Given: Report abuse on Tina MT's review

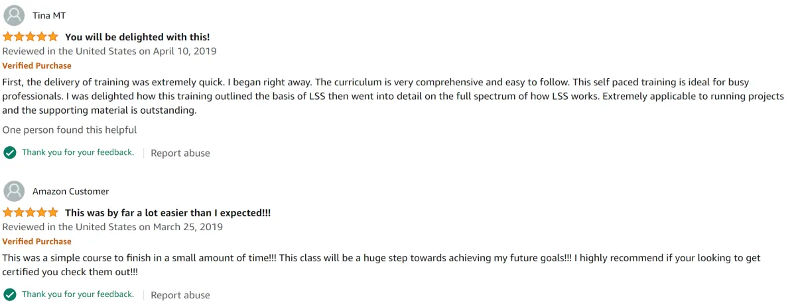Looking at the screenshot, I should (x=180, y=153).
